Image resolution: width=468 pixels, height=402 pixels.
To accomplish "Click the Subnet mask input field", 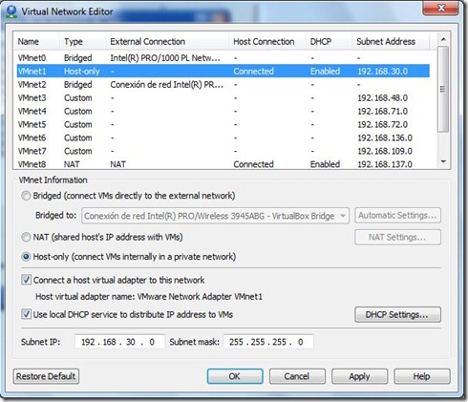I will click(x=268, y=342).
